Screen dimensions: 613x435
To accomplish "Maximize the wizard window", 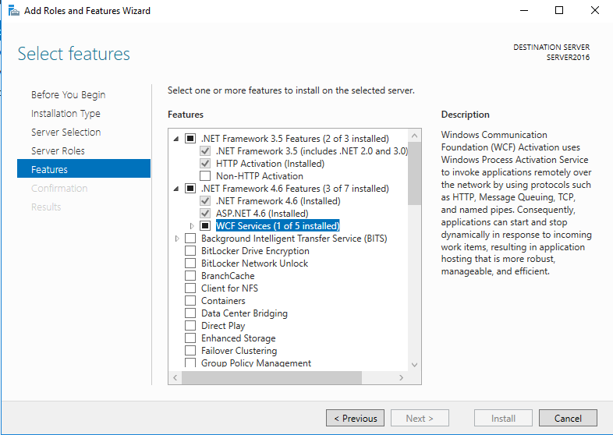I will click(x=559, y=11).
